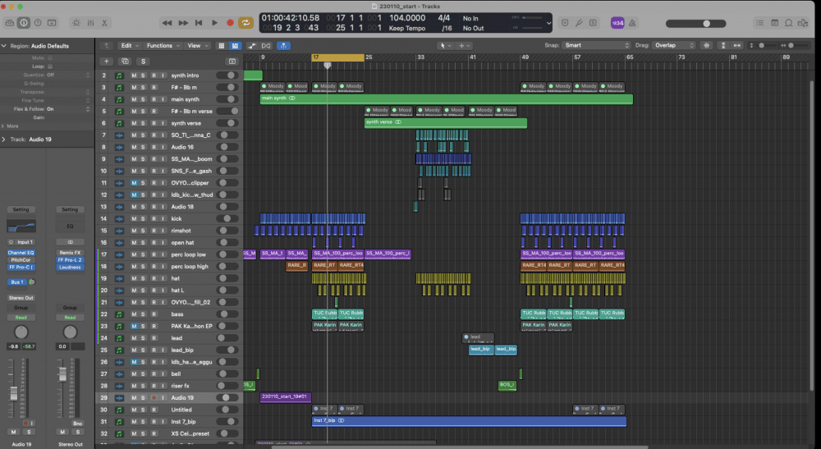The image size is (821, 449).
Task: Solo the main synth track
Action: (143, 99)
